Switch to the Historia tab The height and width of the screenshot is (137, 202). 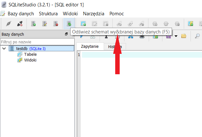115,47
